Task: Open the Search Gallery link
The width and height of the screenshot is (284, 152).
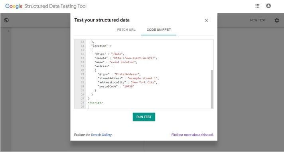Action: coord(101,135)
